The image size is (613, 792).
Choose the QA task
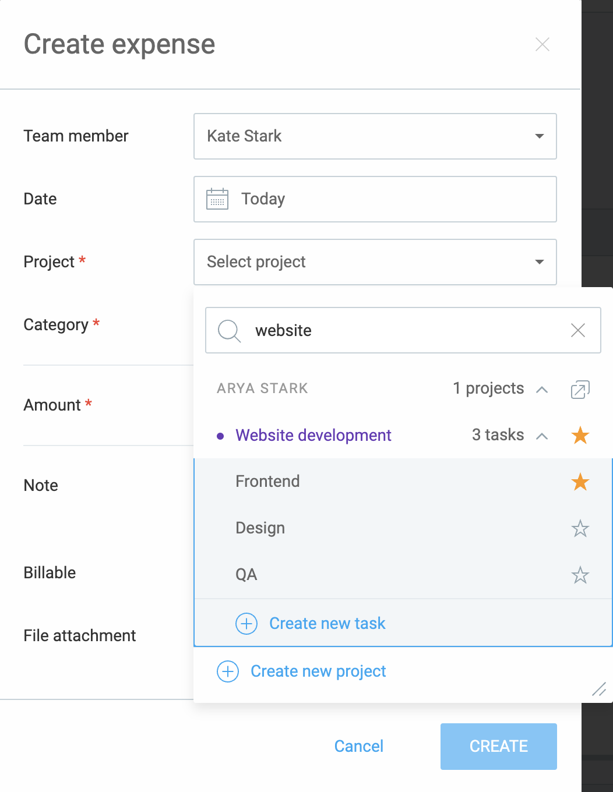pos(246,575)
